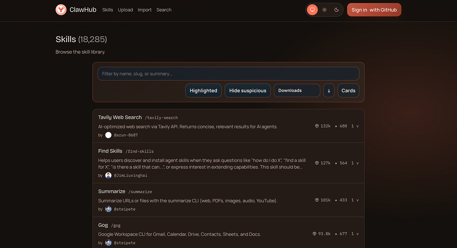Switch to light theme sun icon
This screenshot has width=457, height=248.
(325, 10)
